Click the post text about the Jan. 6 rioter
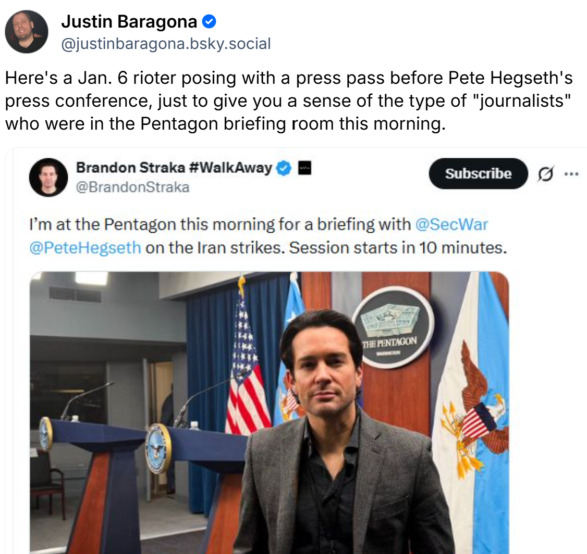 pyautogui.click(x=289, y=101)
